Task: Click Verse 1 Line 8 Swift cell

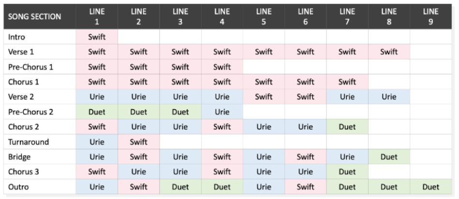Action: 389,52
